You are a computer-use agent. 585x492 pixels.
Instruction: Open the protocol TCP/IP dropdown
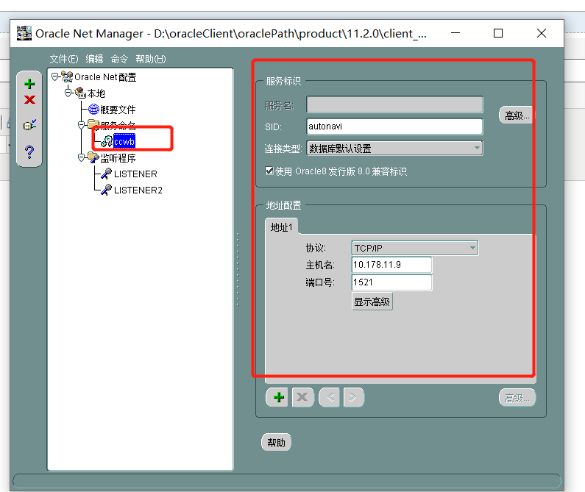point(414,248)
